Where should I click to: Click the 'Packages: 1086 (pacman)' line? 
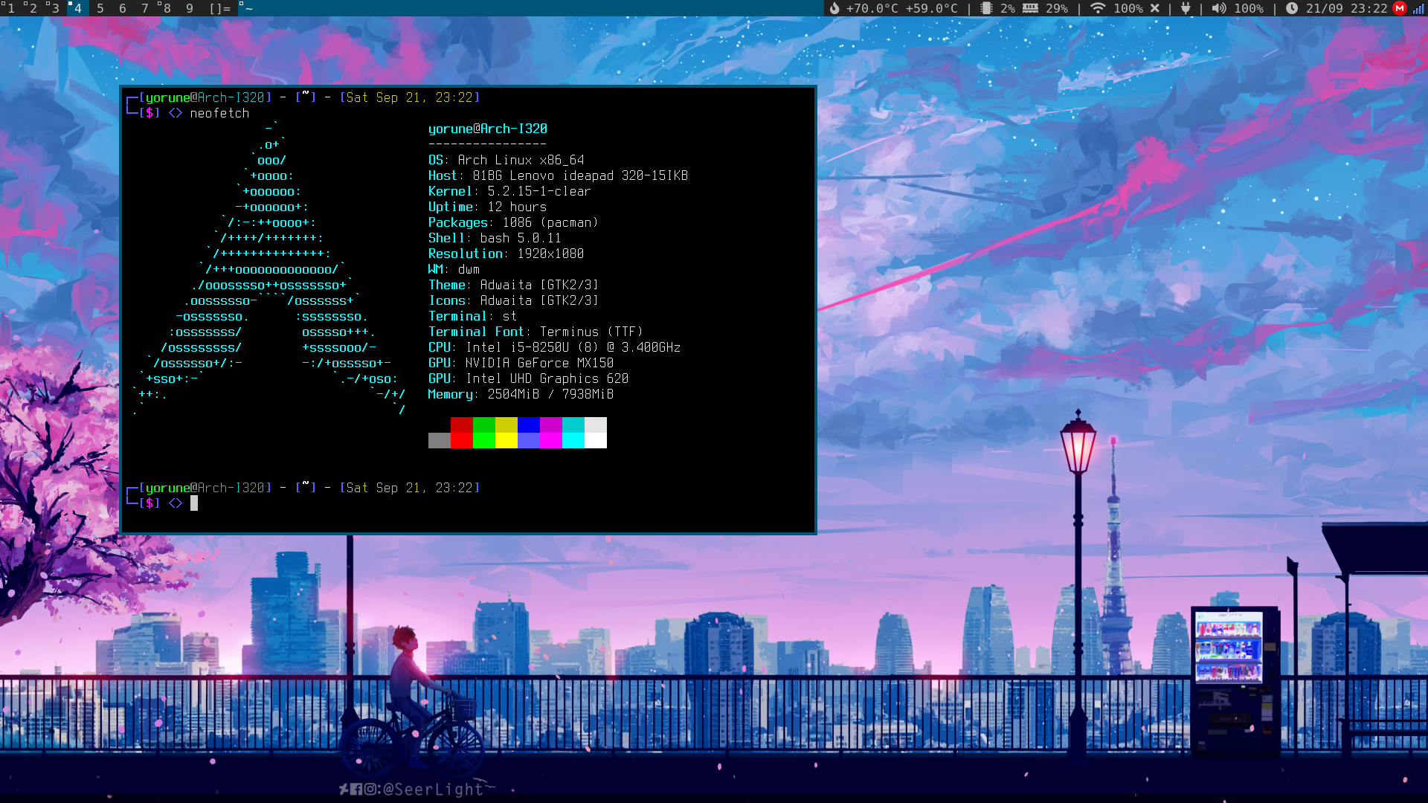pos(513,222)
